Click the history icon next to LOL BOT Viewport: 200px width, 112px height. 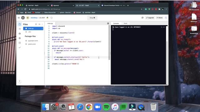pos(52,18)
